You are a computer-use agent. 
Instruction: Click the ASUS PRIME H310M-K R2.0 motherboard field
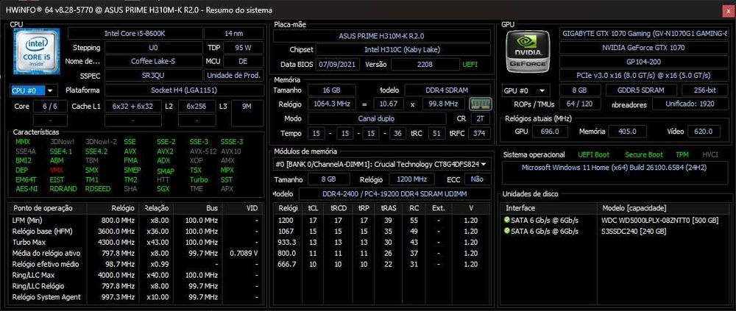click(381, 35)
